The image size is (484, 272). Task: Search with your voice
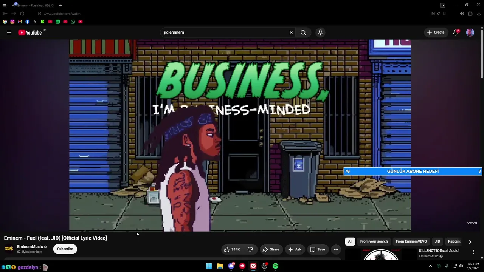click(320, 32)
